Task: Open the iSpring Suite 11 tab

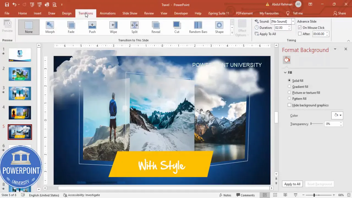Action: tap(219, 13)
